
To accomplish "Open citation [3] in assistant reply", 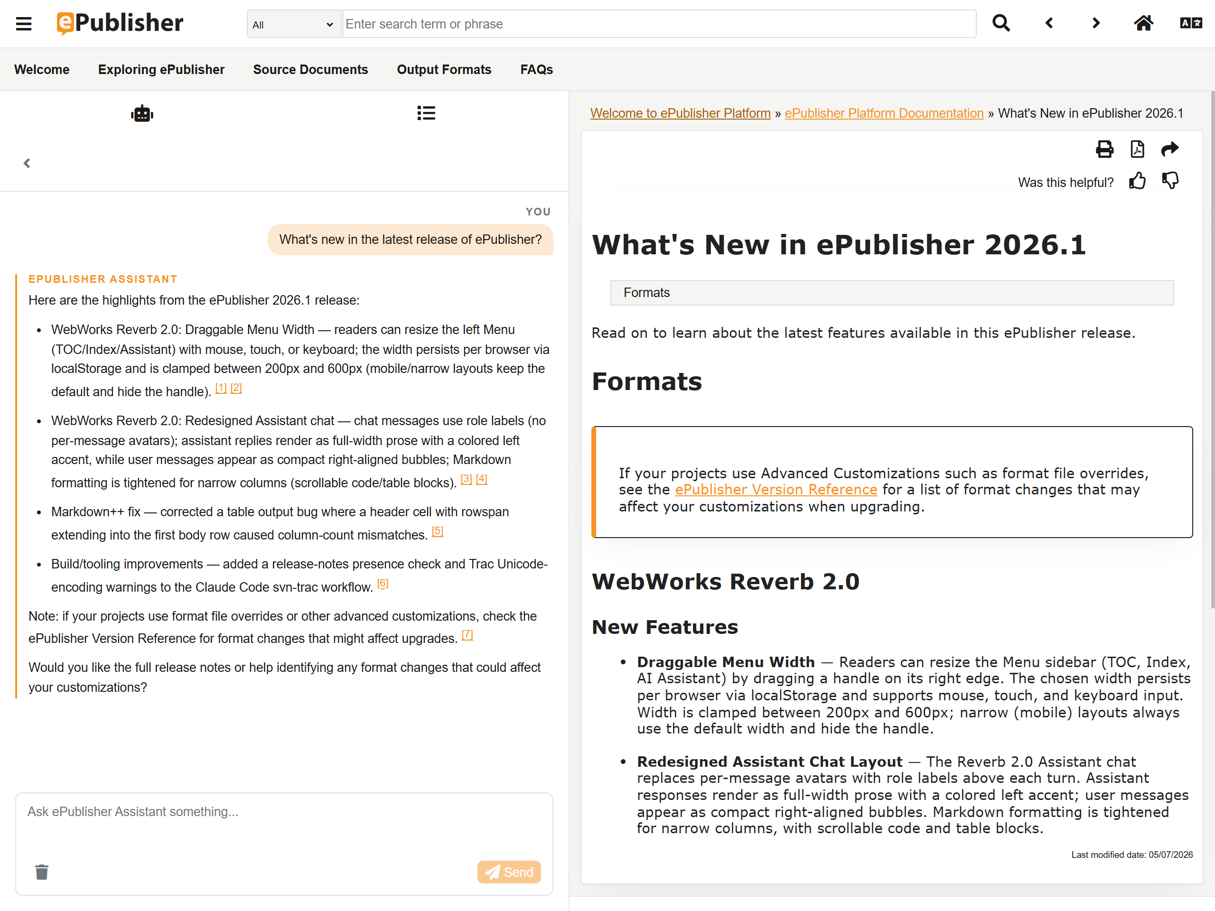I will (466, 479).
